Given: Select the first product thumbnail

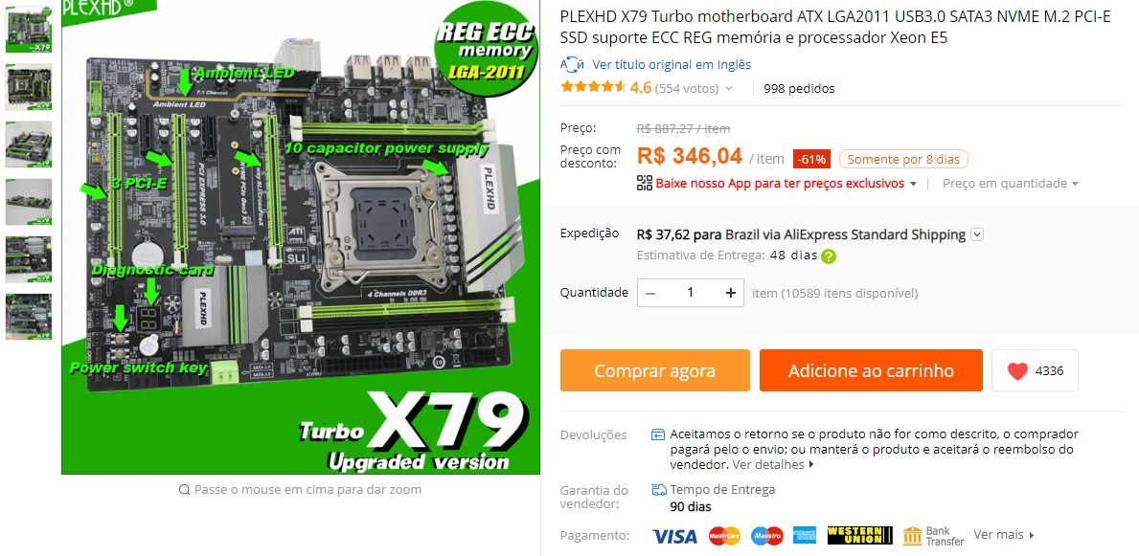Looking at the screenshot, I should point(29,29).
